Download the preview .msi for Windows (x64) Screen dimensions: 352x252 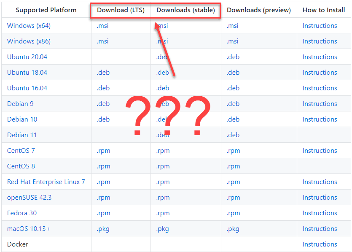coord(232,26)
